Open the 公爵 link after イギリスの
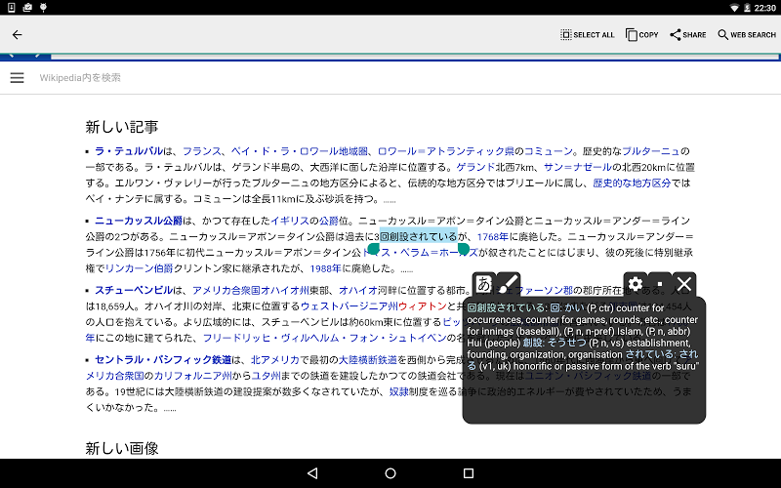781x488 pixels. click(x=329, y=221)
